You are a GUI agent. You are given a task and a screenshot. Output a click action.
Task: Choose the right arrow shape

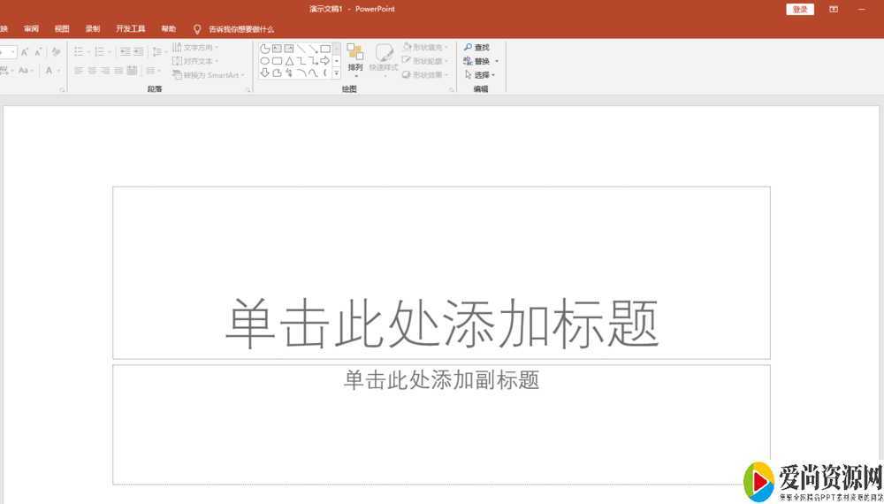(x=325, y=61)
